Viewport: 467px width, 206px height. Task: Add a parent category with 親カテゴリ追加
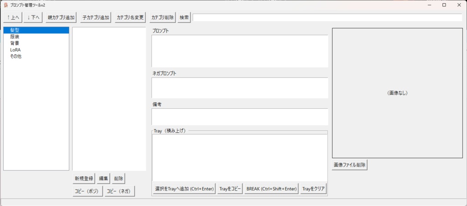pyautogui.click(x=62, y=18)
